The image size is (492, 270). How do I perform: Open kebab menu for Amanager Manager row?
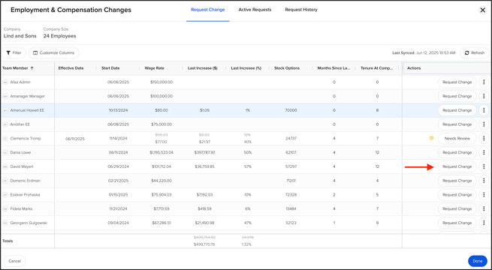click(x=484, y=96)
